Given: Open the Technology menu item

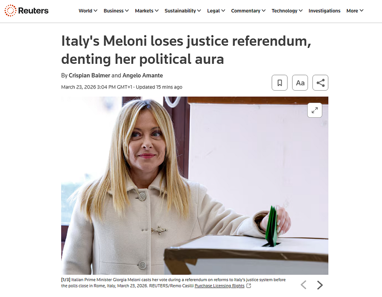Looking at the screenshot, I should [287, 11].
